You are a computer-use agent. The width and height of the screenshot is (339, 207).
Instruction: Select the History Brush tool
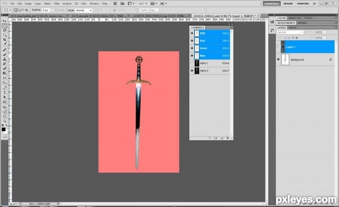(5, 64)
